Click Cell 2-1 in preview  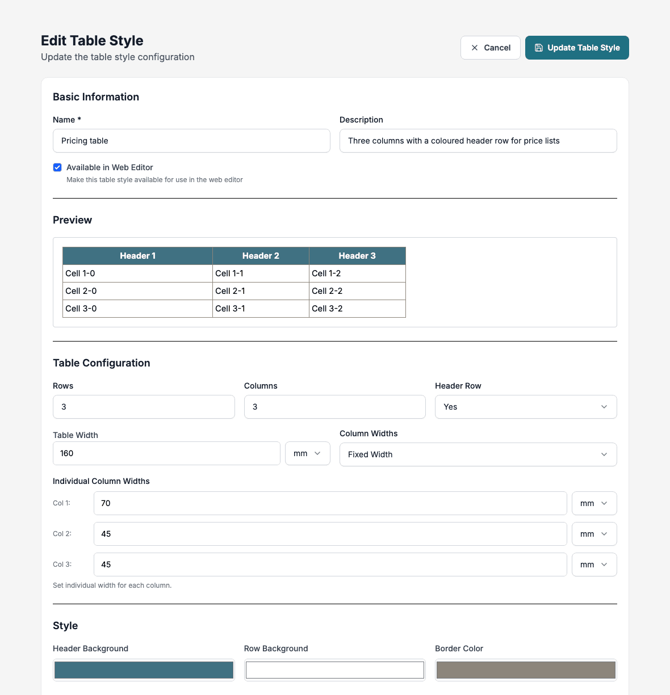tap(261, 291)
